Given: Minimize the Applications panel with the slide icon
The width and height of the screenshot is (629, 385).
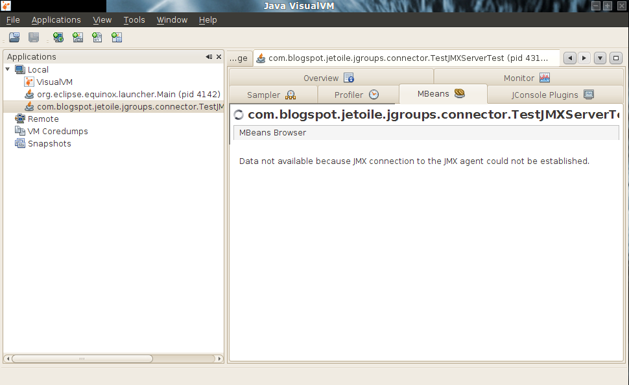Looking at the screenshot, I should click(209, 57).
